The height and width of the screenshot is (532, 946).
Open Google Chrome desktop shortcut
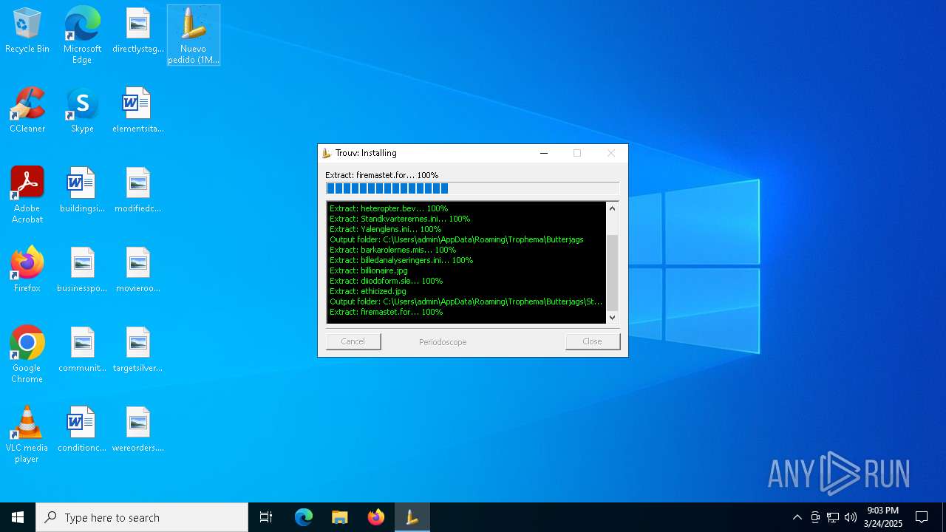(27, 355)
